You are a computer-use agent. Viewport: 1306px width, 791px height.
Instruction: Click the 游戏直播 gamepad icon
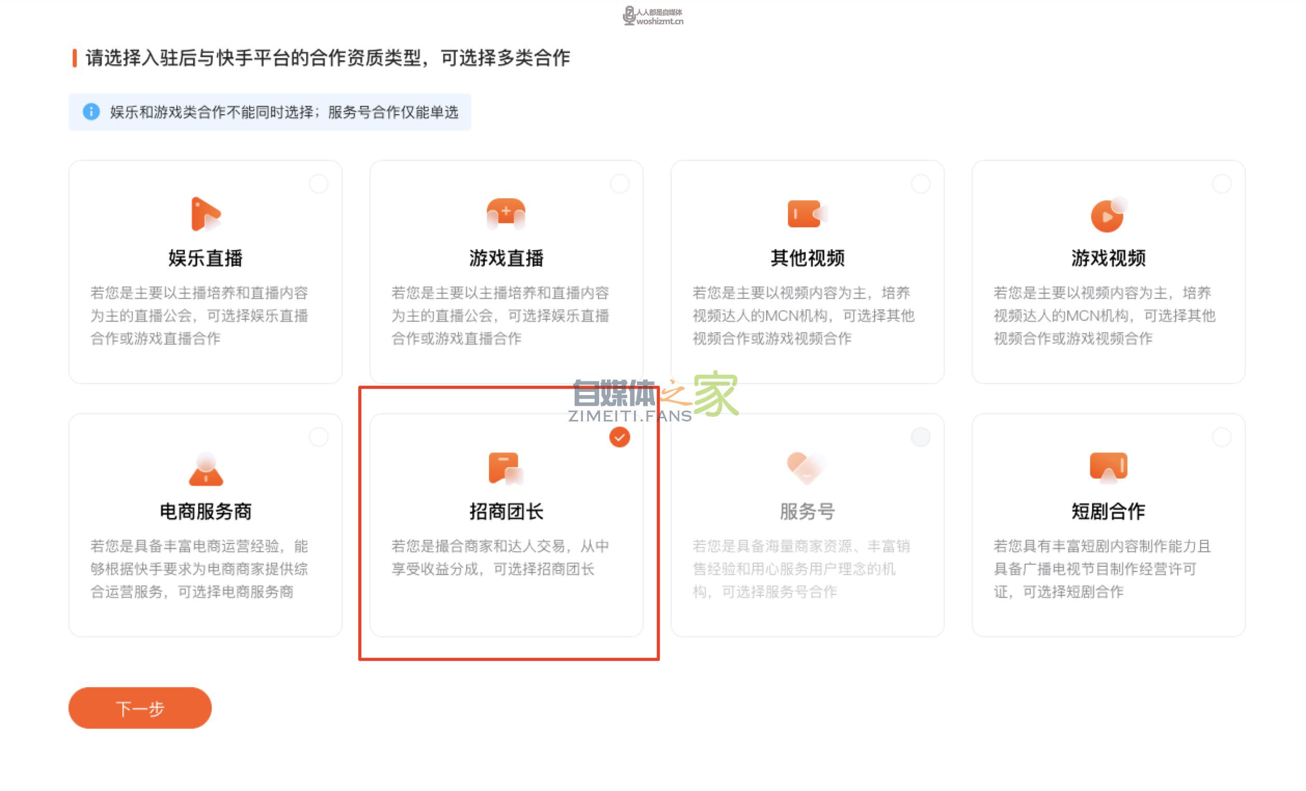[506, 213]
